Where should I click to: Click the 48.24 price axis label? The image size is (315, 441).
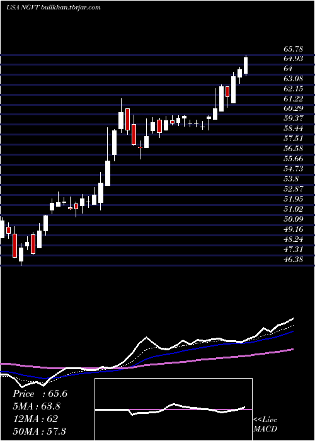294,239
